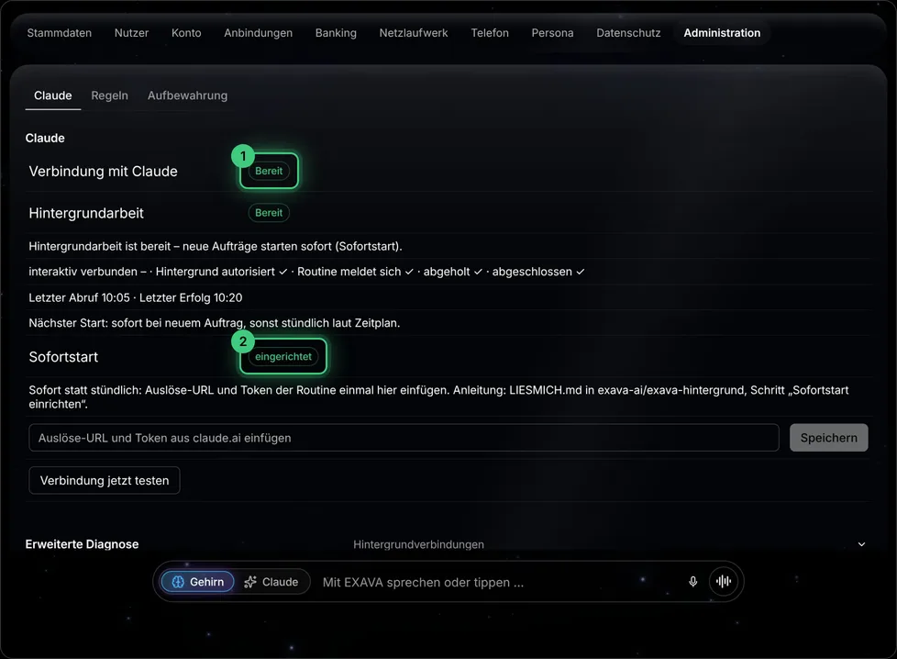
Task: Click the Bereit badge next to Hintergrundarbeit
Action: point(269,213)
